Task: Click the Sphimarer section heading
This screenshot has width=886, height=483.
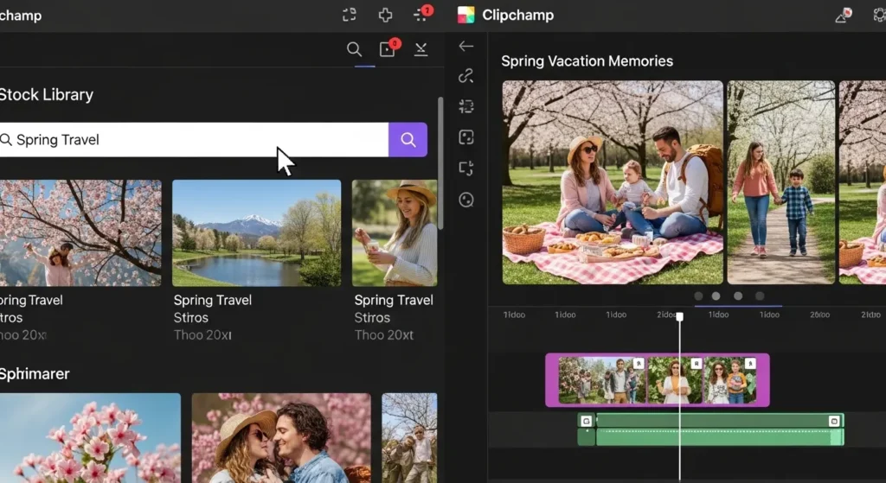Action: [x=35, y=373]
